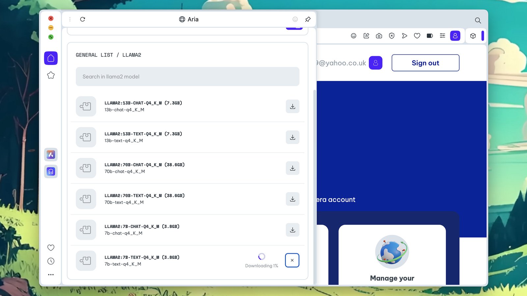The height and width of the screenshot is (296, 527).
Task: Click the LLAMA2:70B-CHAT-Q4_K_M (38.6GB) title
Action: click(x=145, y=165)
